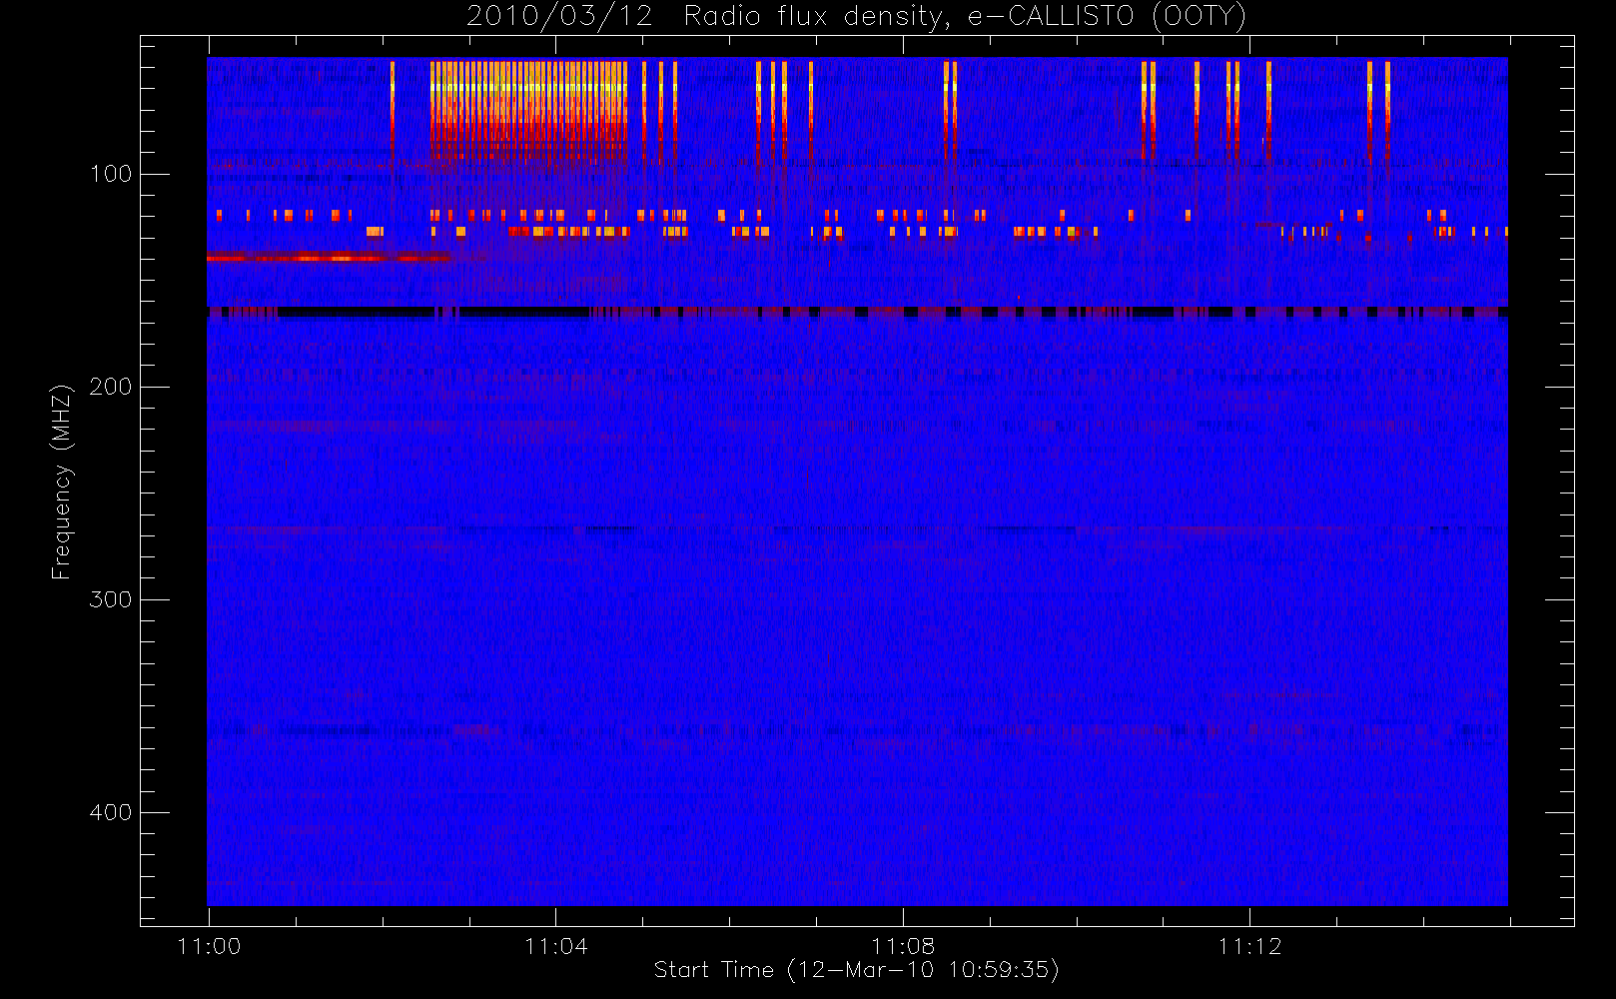Click the '11:12' time axis label
This screenshot has width=1616, height=999.
click(x=1249, y=946)
